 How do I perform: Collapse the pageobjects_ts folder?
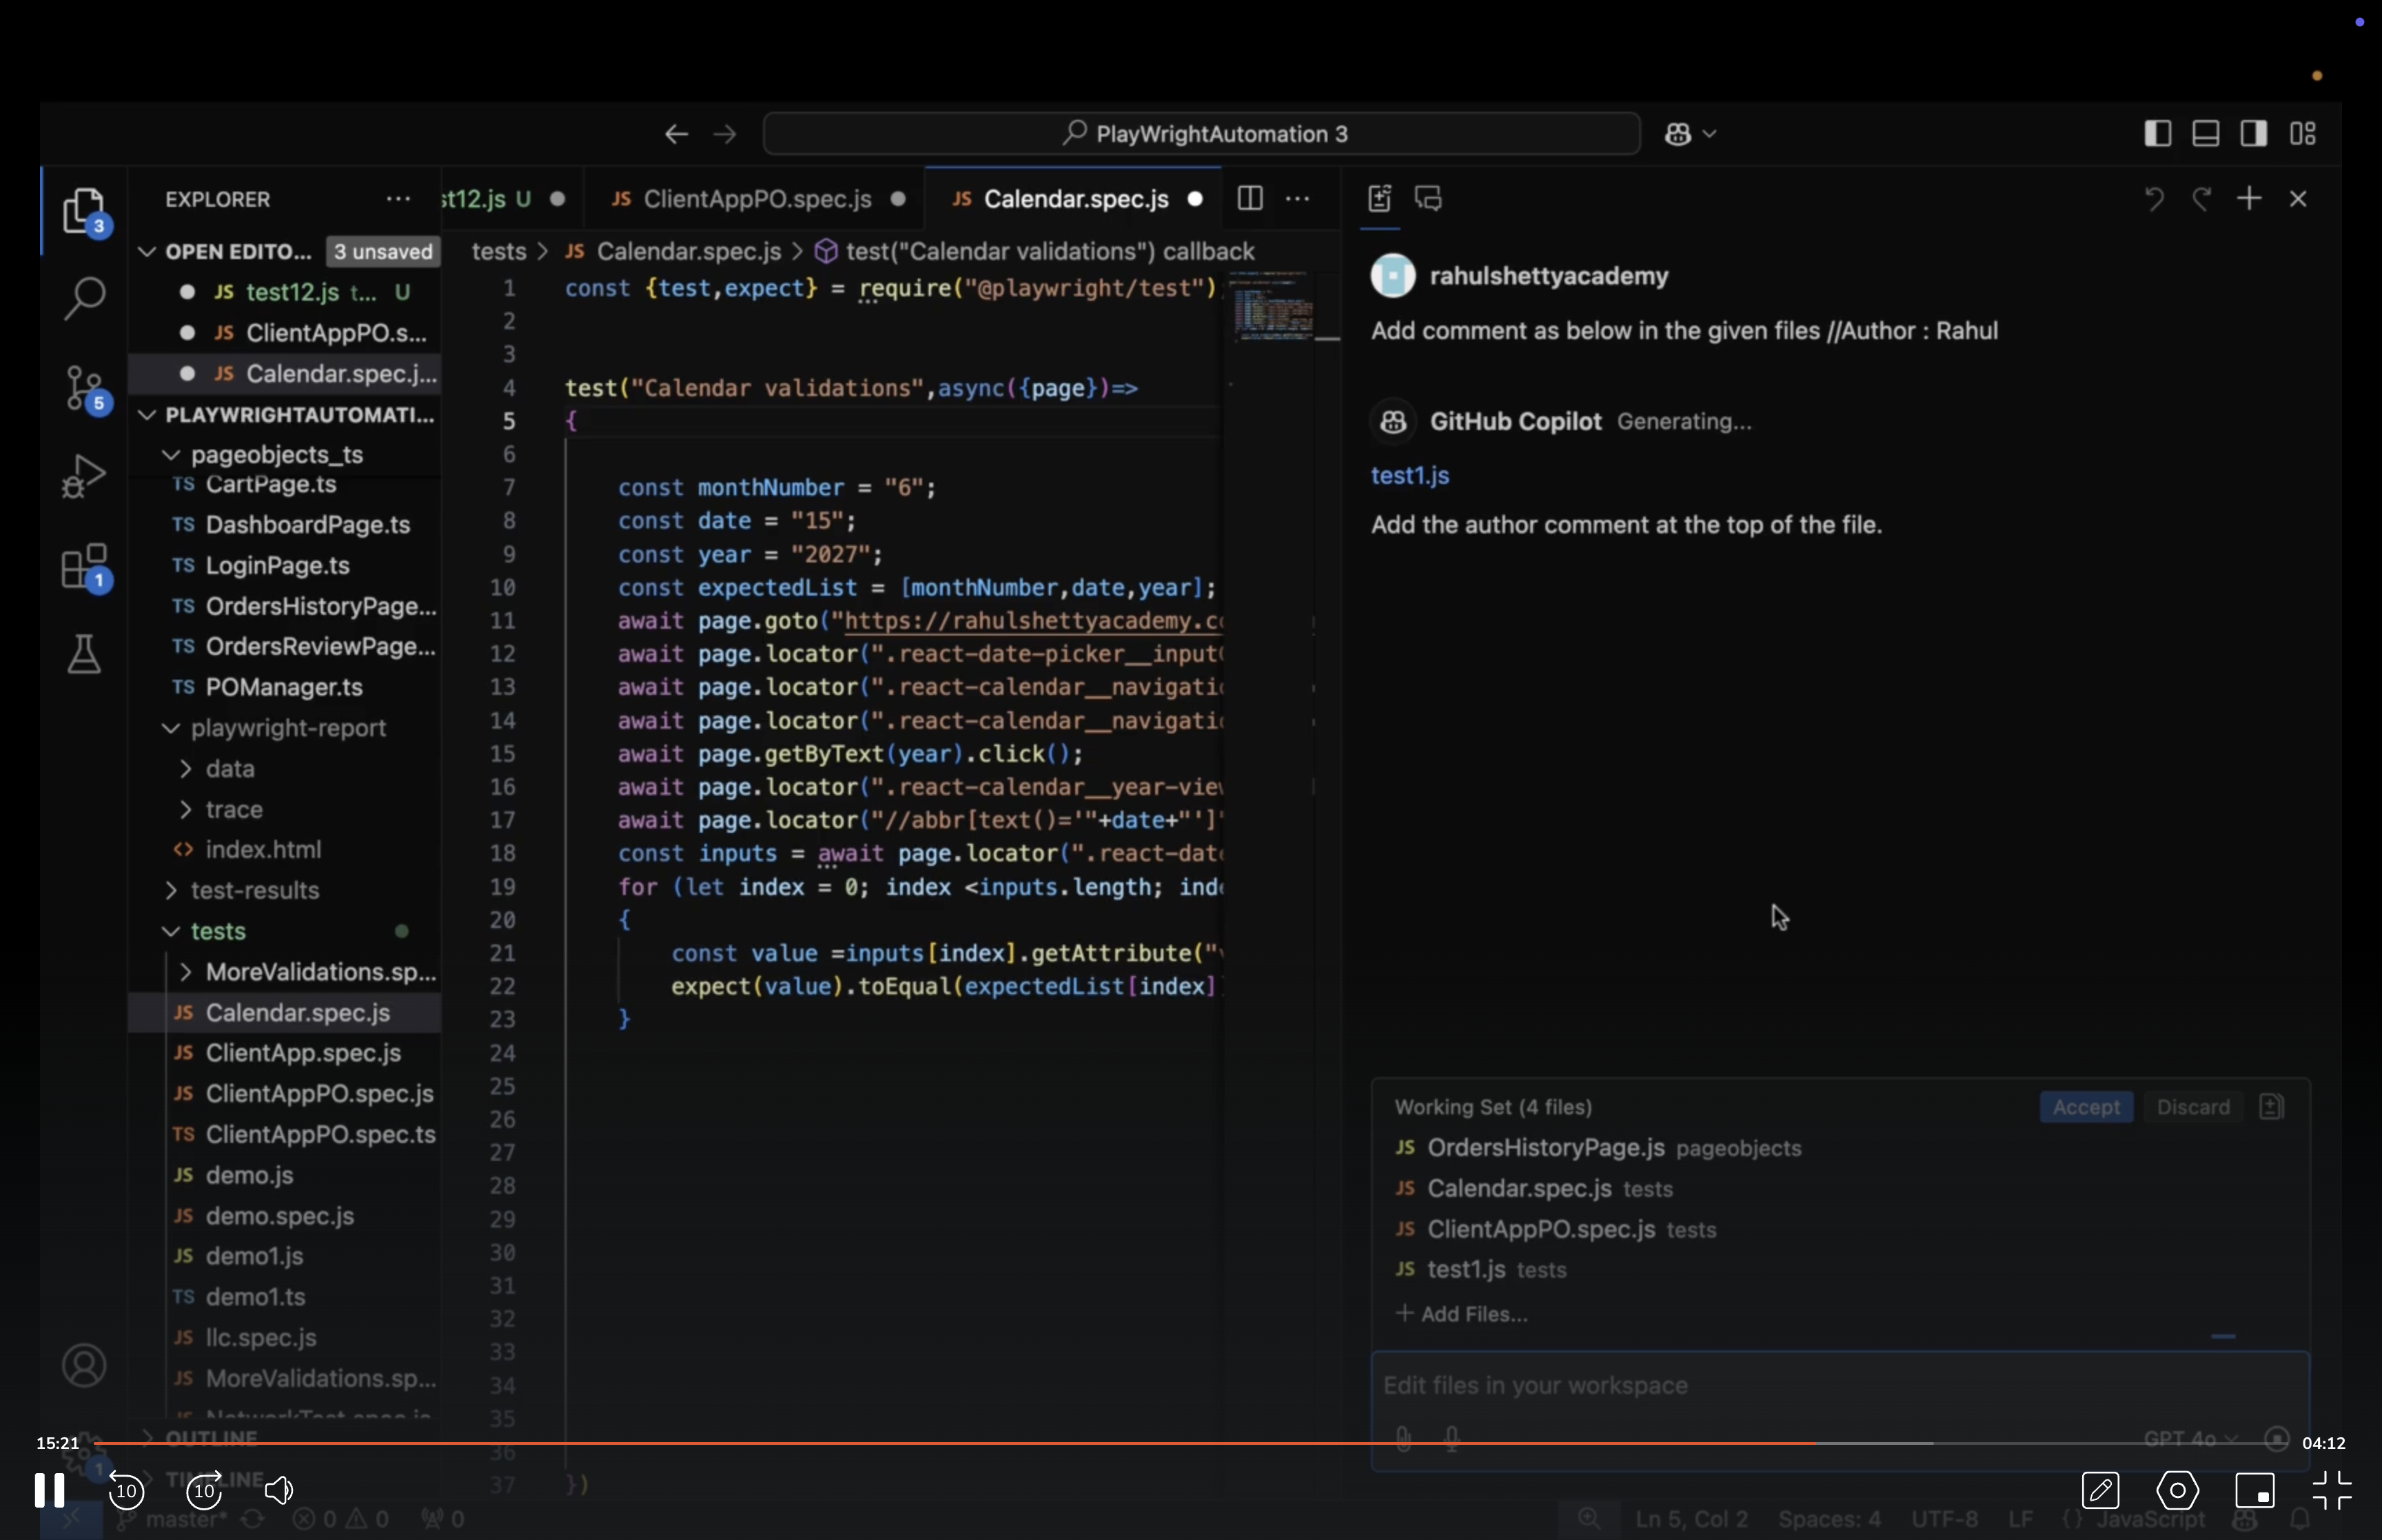point(171,455)
